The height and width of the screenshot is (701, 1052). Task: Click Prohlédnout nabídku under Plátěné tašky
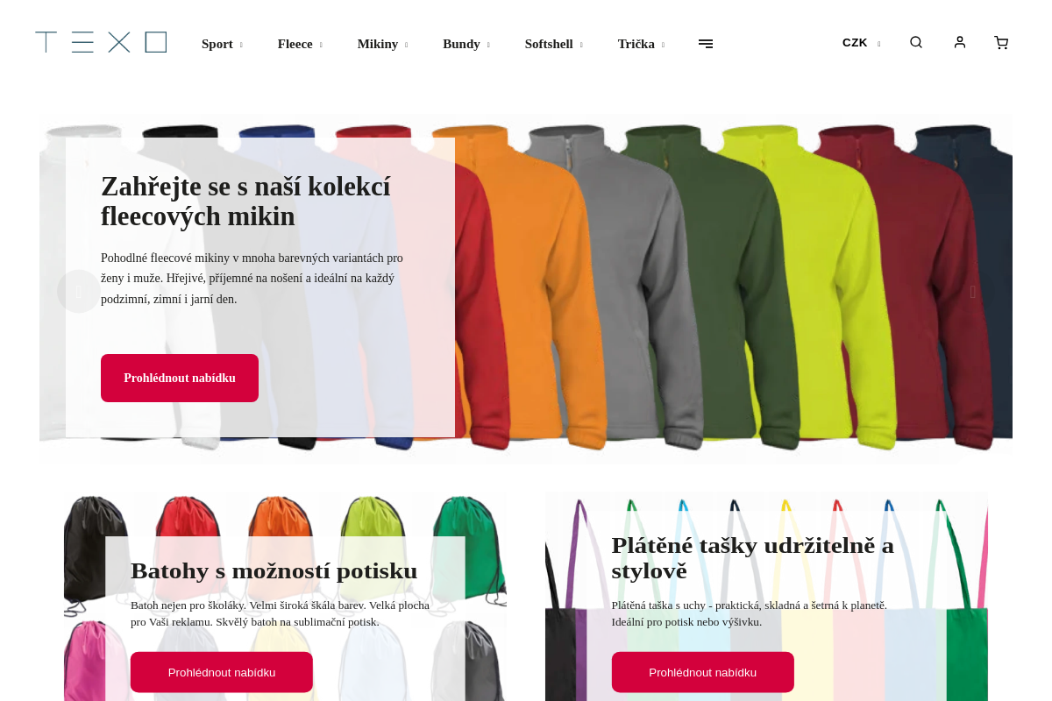coord(703,672)
